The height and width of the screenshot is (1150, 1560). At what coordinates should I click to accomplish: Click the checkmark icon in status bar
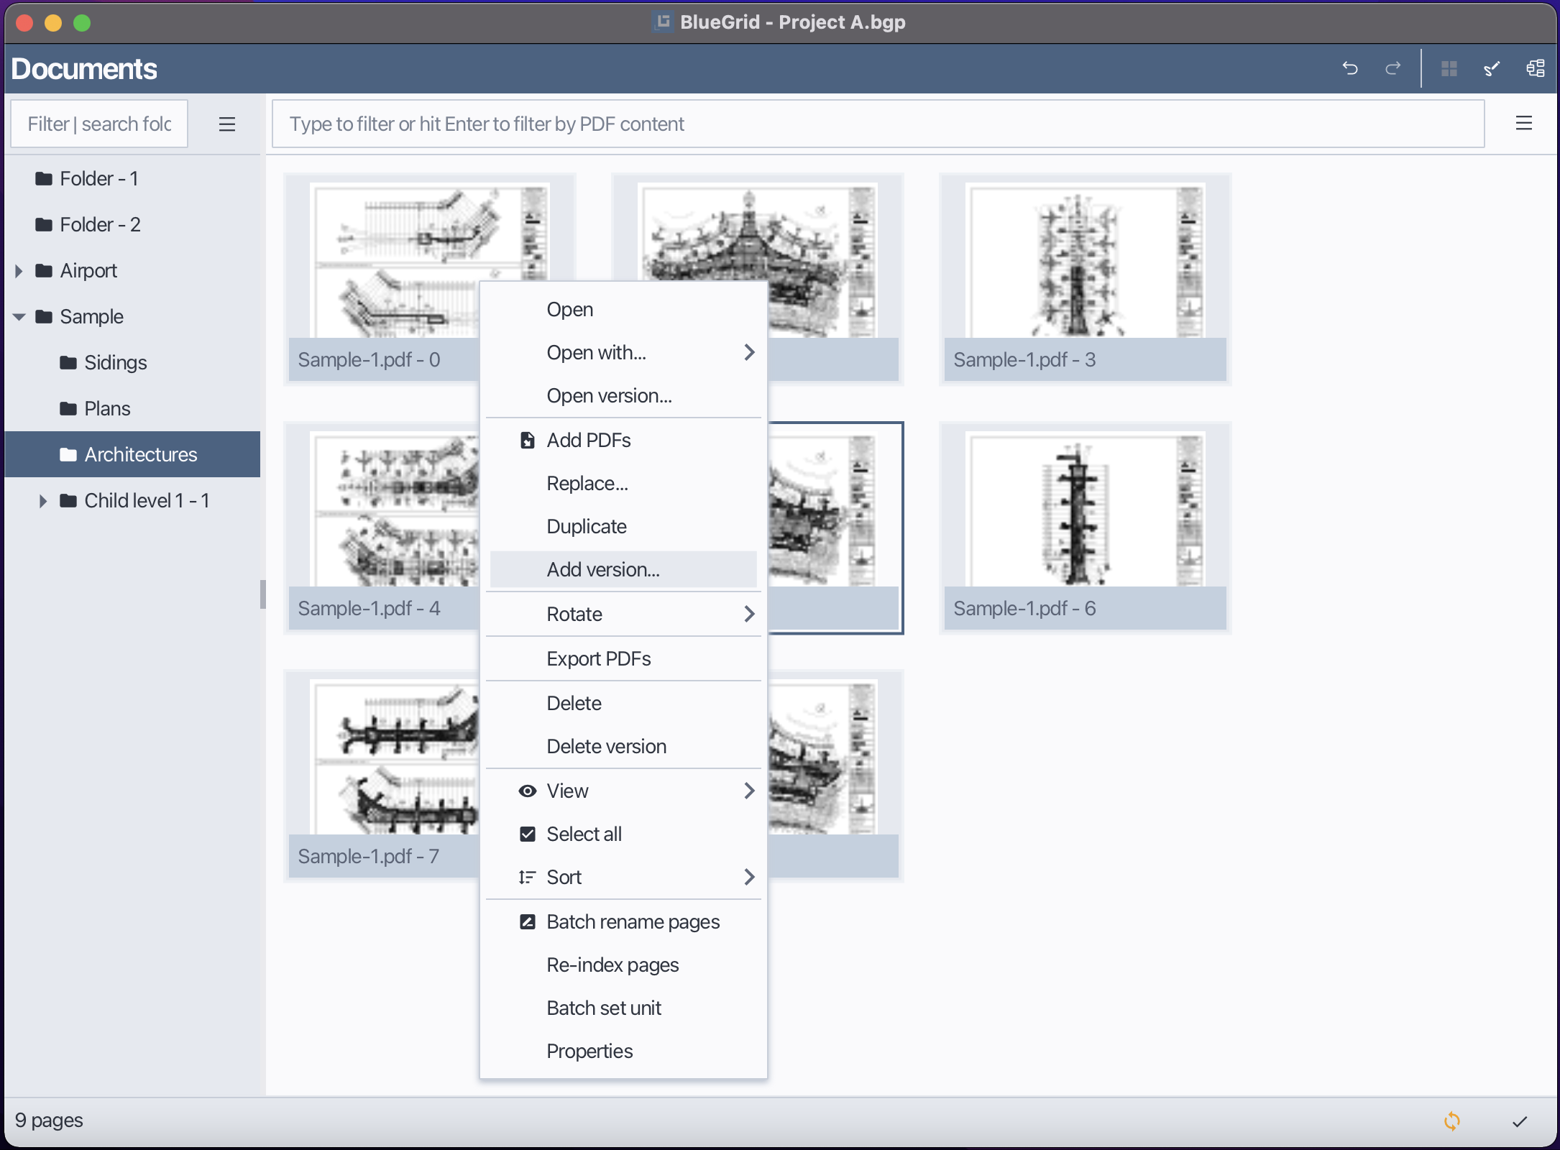pos(1520,1120)
